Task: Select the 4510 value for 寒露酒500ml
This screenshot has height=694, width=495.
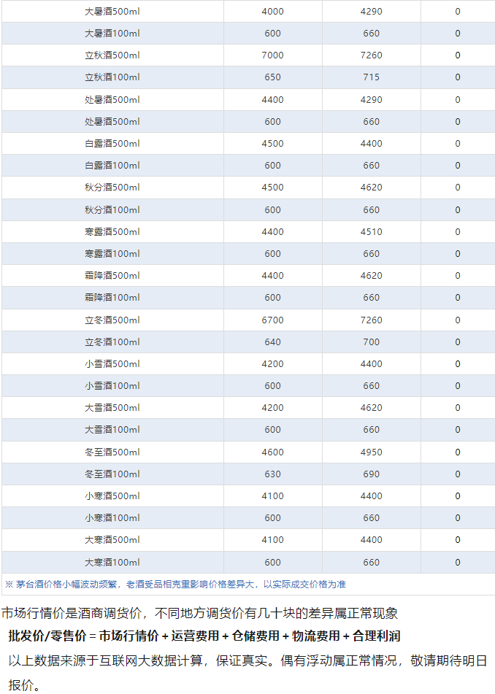Action: click(372, 231)
